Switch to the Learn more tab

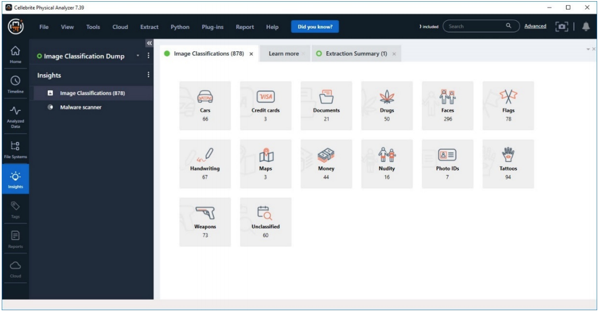[x=283, y=53]
